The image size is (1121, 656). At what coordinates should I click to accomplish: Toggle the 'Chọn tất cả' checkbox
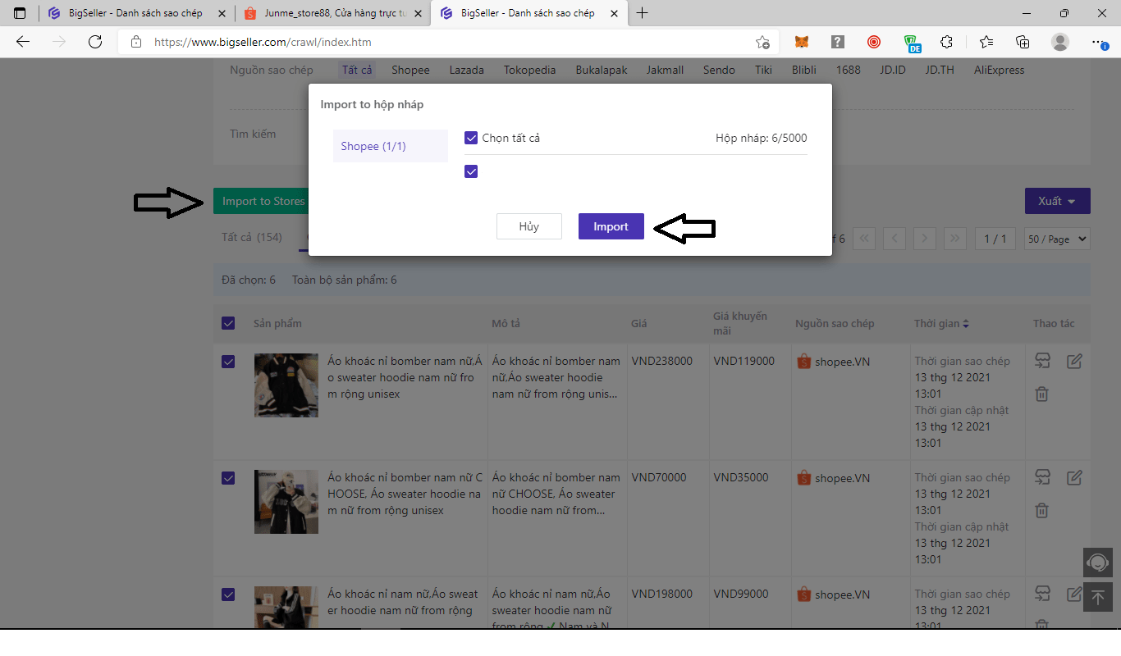[x=471, y=138]
